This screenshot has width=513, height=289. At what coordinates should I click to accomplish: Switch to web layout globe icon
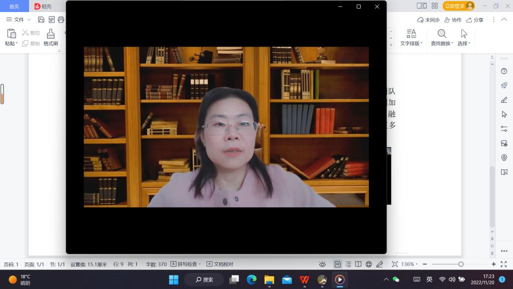click(369, 264)
